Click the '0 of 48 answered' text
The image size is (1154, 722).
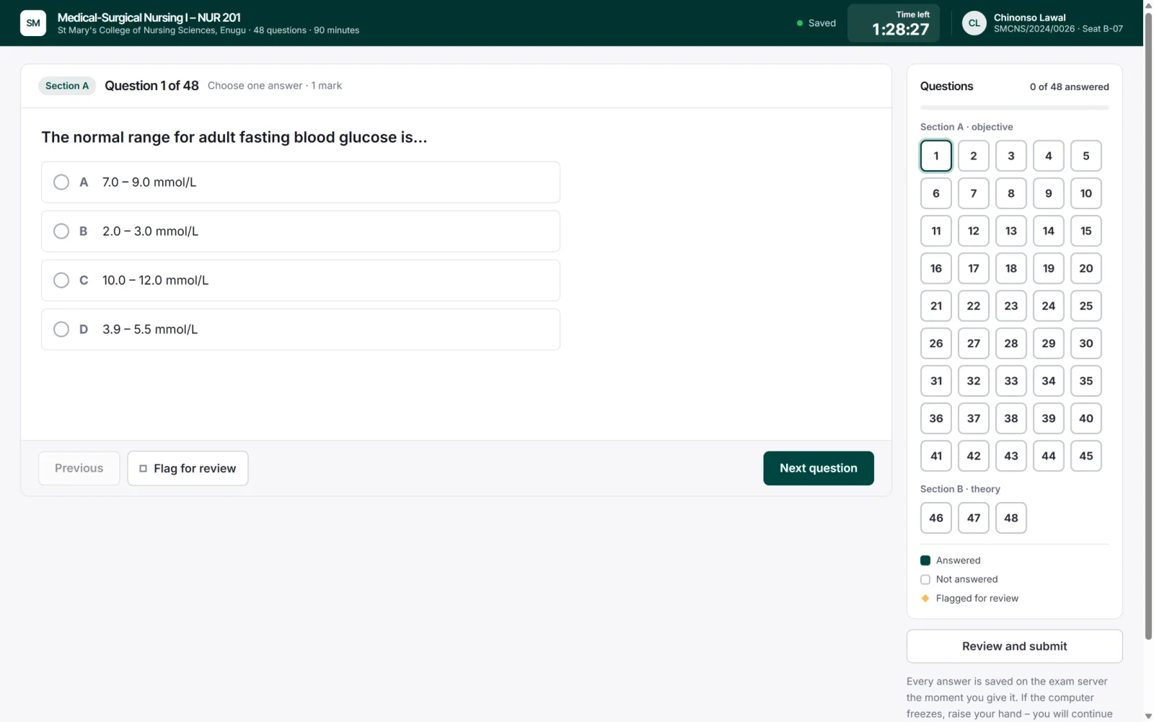pos(1069,87)
